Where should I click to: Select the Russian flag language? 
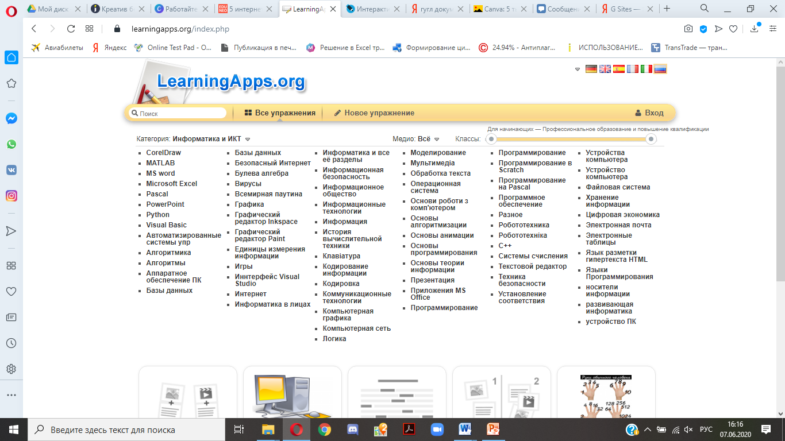point(660,69)
